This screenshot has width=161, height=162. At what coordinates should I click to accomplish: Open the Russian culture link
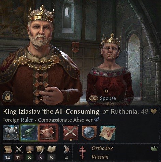click(100, 157)
